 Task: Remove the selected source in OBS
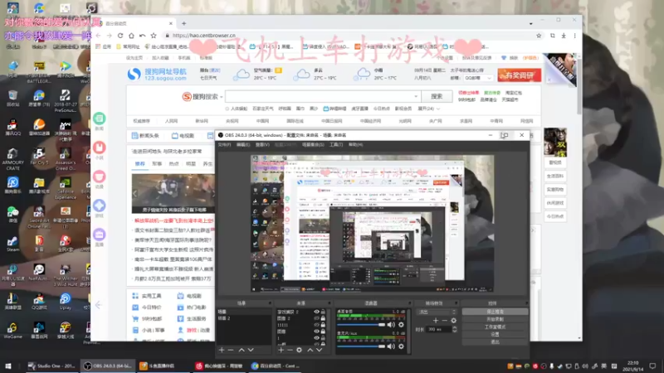pos(290,350)
